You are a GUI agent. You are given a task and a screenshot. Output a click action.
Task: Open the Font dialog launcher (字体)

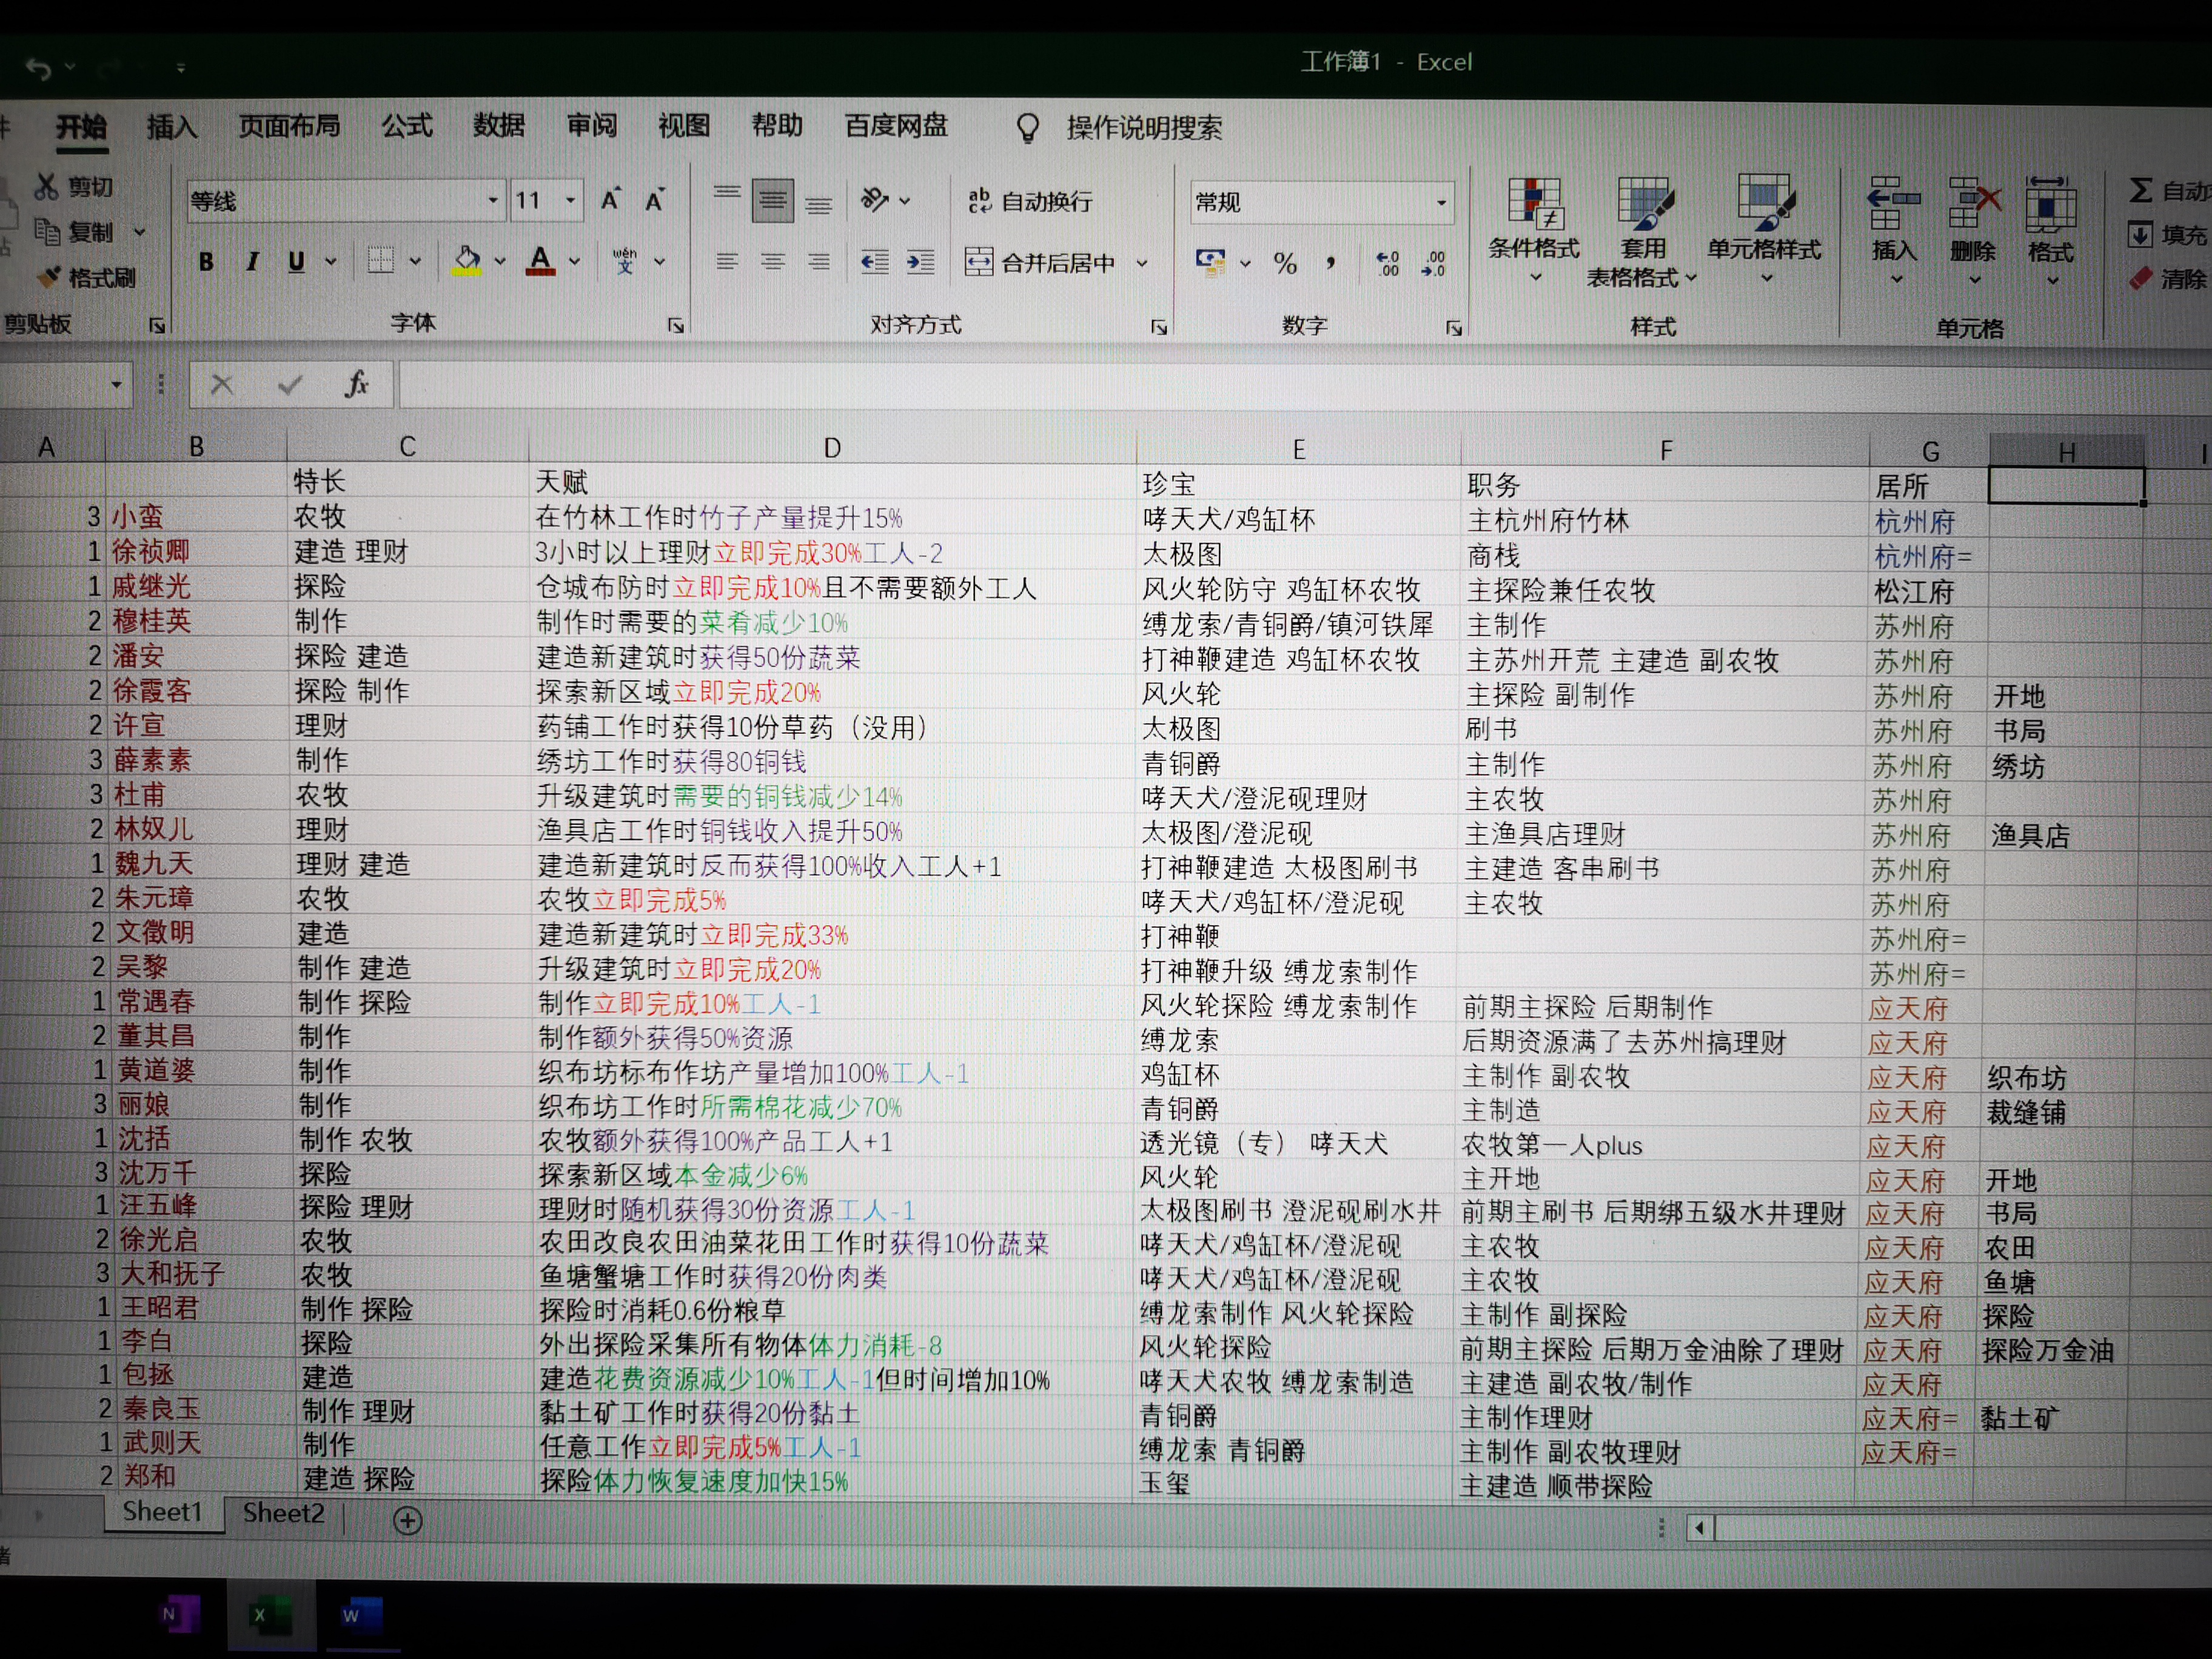coord(676,325)
